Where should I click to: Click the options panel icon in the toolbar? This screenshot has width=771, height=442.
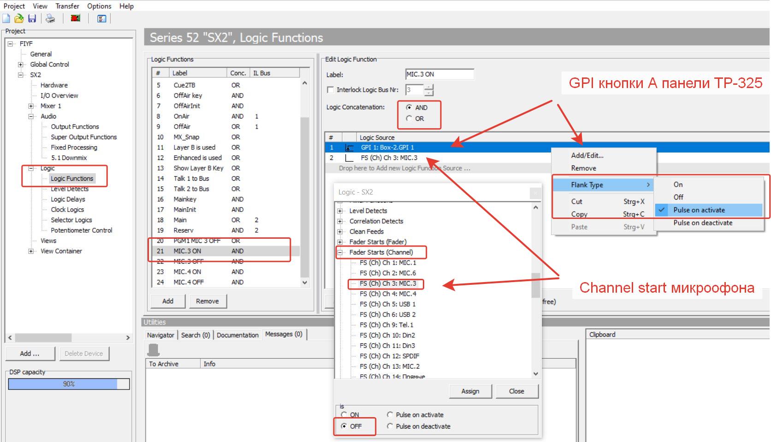(x=102, y=18)
